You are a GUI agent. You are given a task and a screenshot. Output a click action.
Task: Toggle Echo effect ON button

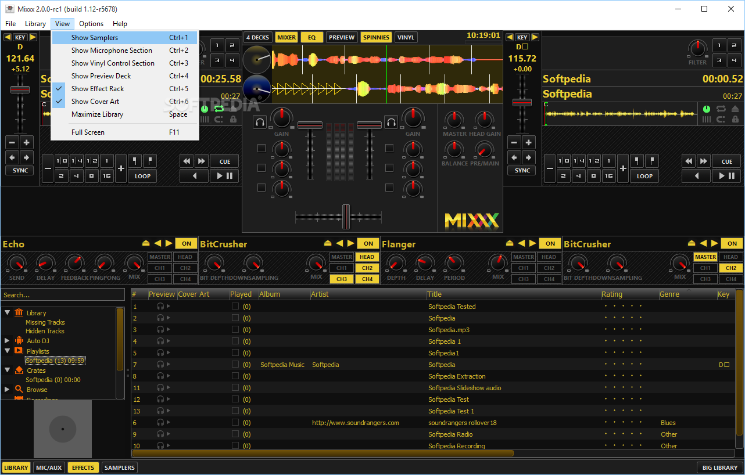186,244
